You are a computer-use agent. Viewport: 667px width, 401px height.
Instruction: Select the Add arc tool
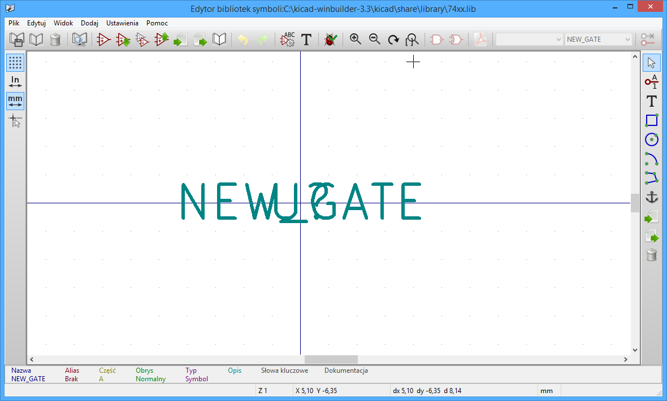(x=652, y=158)
